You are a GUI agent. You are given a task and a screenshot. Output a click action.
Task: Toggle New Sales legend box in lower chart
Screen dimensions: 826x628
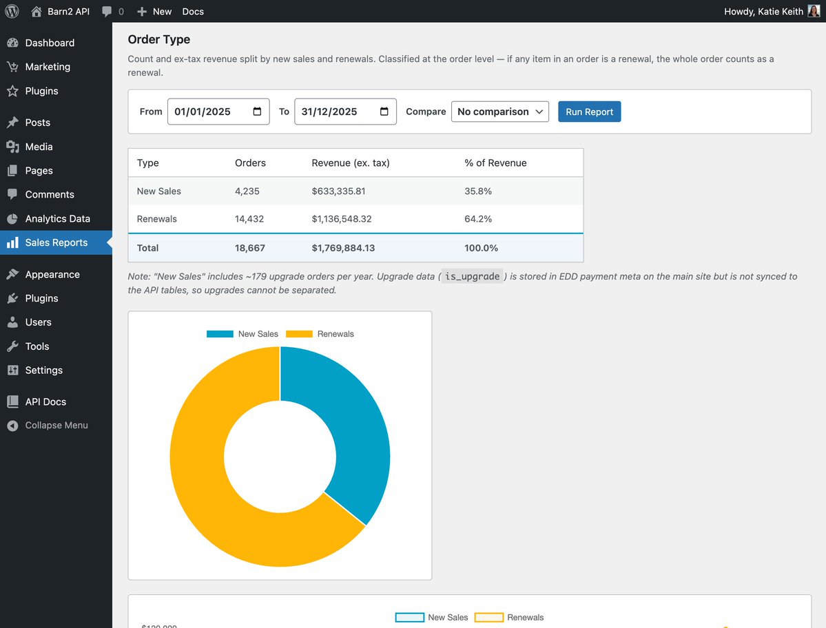[410, 618]
